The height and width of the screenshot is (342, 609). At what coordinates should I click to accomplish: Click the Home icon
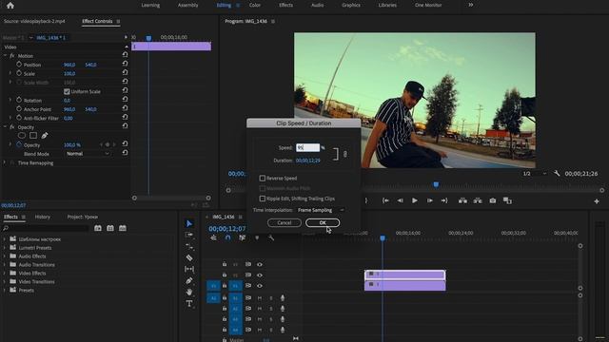click(x=10, y=6)
